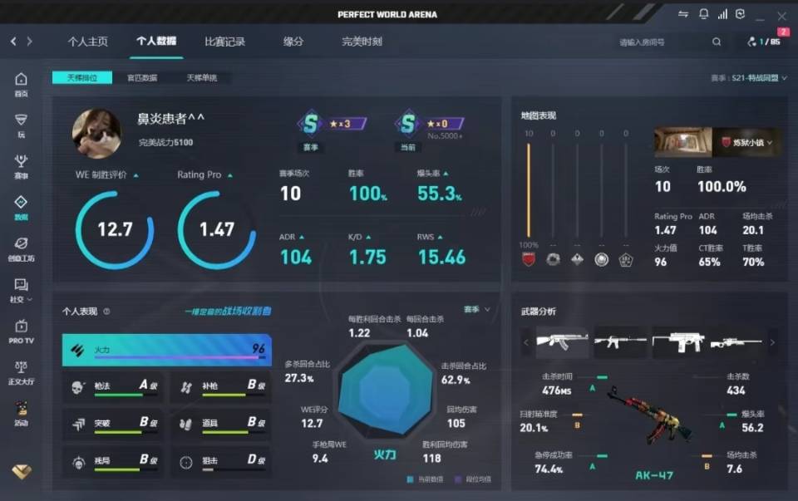The width and height of the screenshot is (798, 501).
Task: Select the 天梯单挑 sub-tab
Action: tap(201, 78)
